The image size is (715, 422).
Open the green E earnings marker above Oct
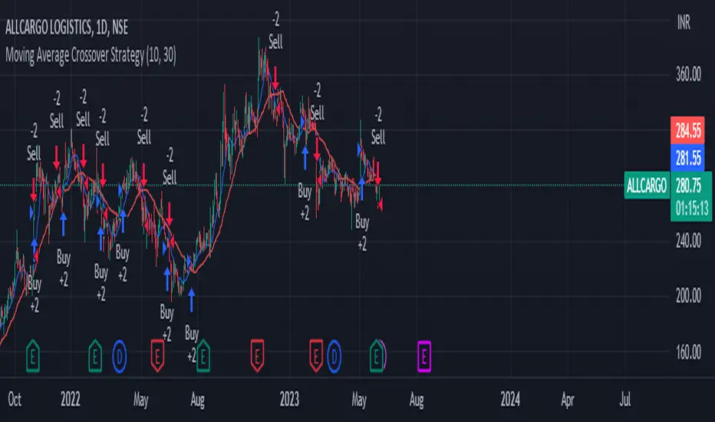(x=33, y=356)
